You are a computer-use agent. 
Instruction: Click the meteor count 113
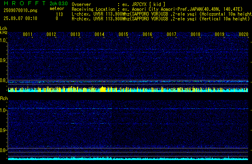(x=59, y=14)
